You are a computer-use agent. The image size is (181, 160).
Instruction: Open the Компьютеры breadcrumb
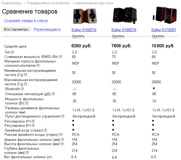point(13,3)
